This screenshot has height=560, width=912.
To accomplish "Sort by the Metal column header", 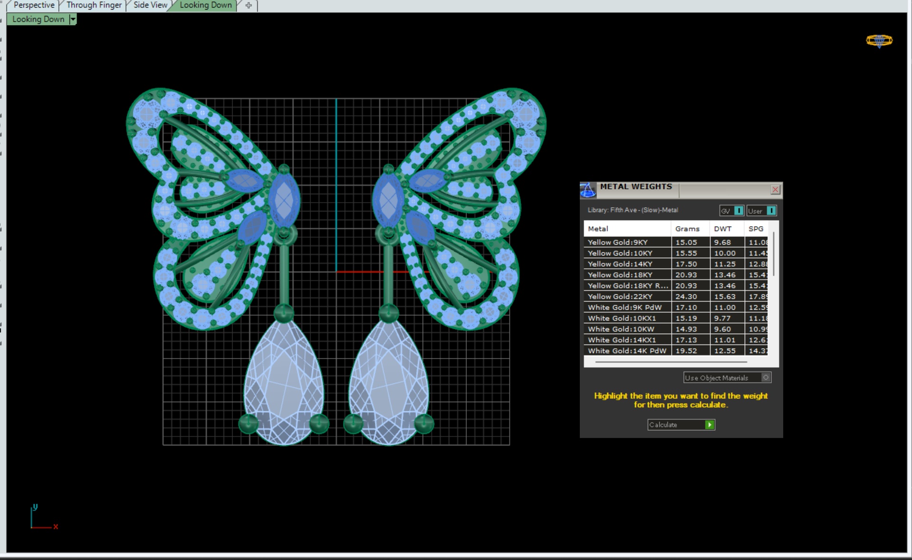I will coord(627,229).
